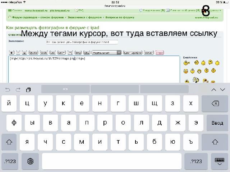Tap the Safari address bar forum.tvoysad.ru

(115, 6)
